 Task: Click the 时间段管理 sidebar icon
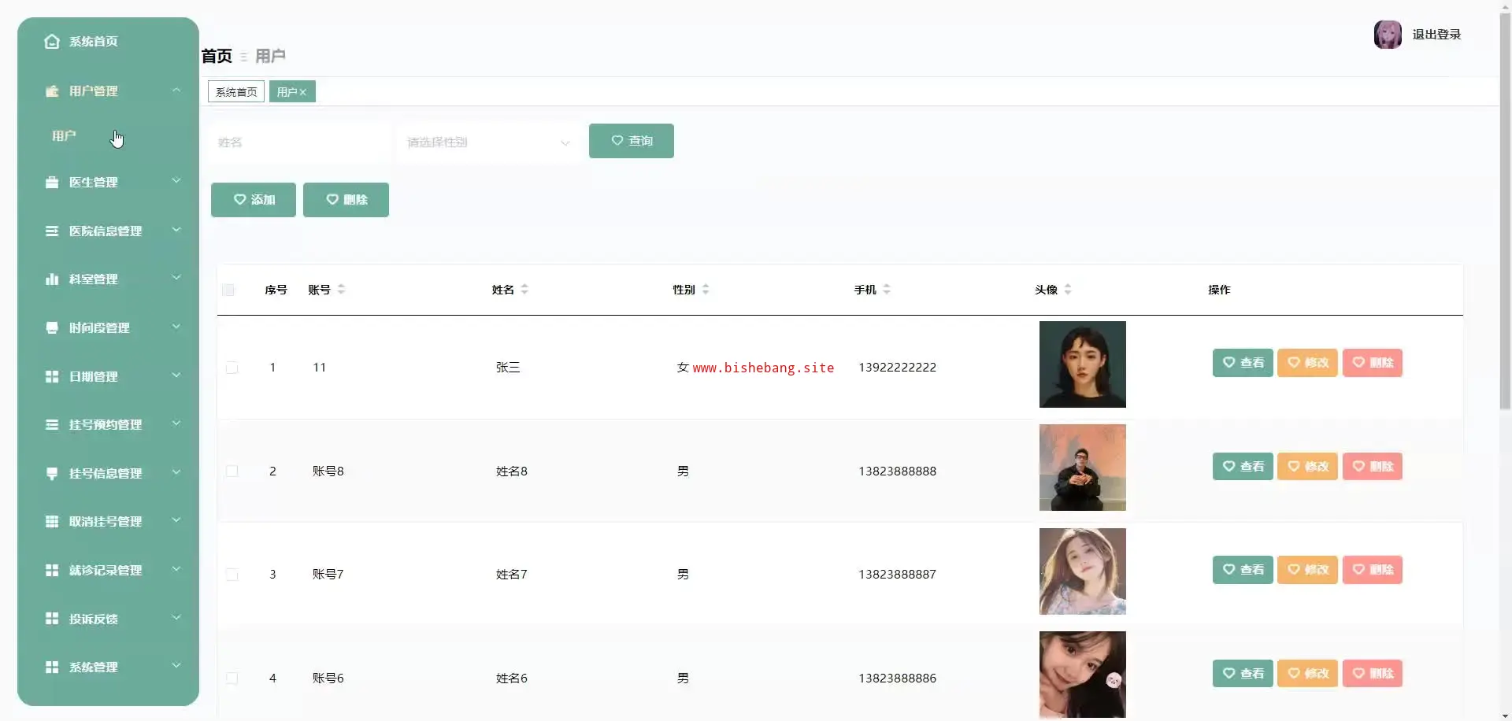(52, 328)
